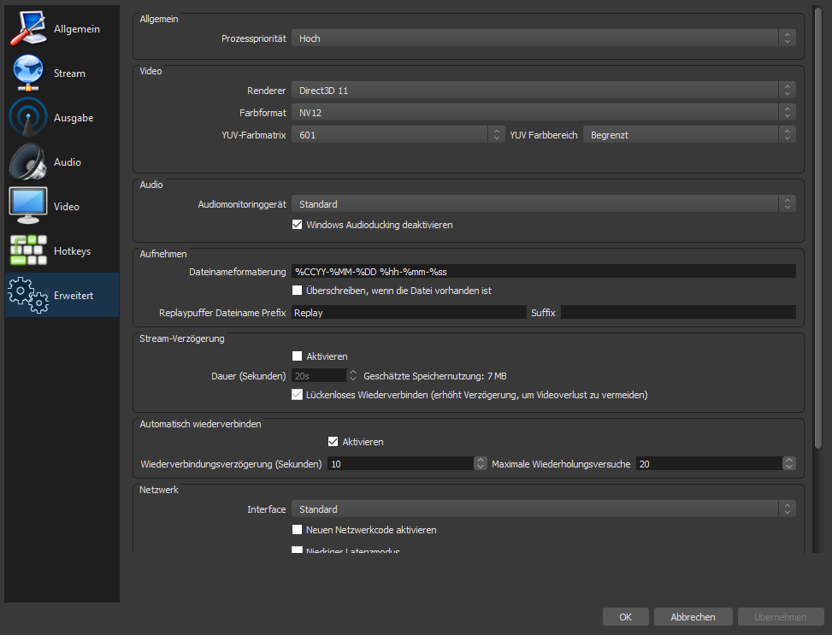Open the Allgemein settings monitor icon

(x=27, y=29)
